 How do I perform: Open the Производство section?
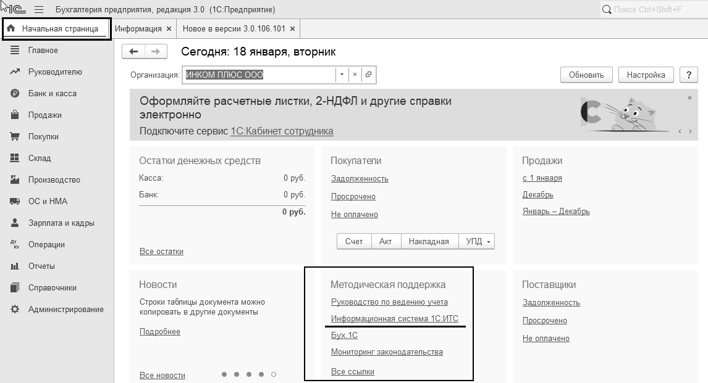[x=54, y=180]
